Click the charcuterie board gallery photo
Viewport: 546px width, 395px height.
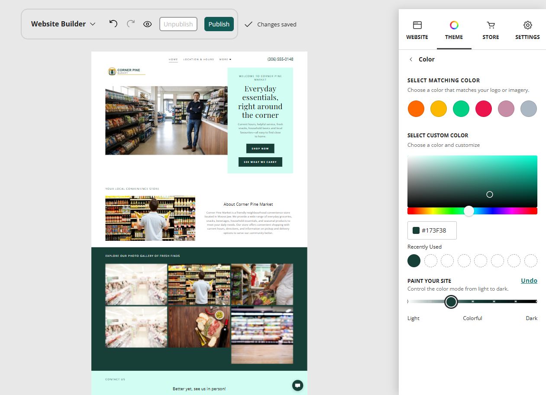pos(199,327)
